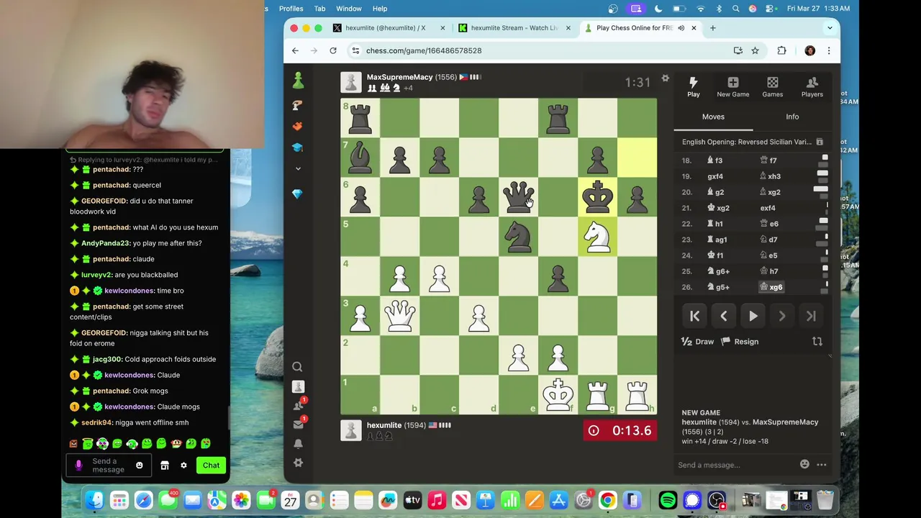Toggle the Wi-Fi menu bar icon
The width and height of the screenshot is (921, 518).
(x=700, y=9)
